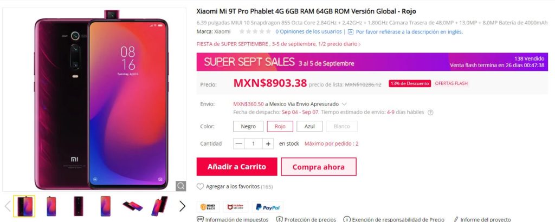Expand the Envío Apresurado shipping dropdown
The height and width of the screenshot is (222, 555).
(x=344, y=105)
